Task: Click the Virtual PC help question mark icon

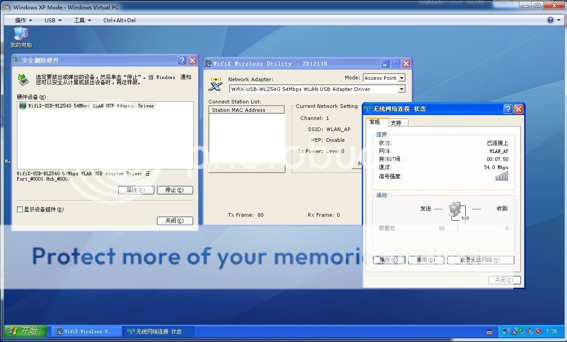Action: (550, 20)
